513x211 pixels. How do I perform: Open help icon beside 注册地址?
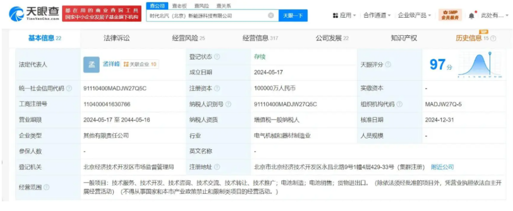click(x=217, y=167)
